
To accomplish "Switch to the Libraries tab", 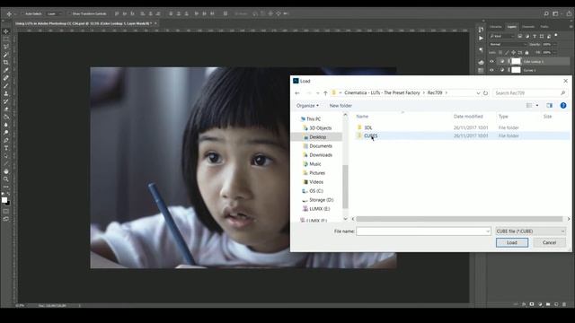I will 496,27.
